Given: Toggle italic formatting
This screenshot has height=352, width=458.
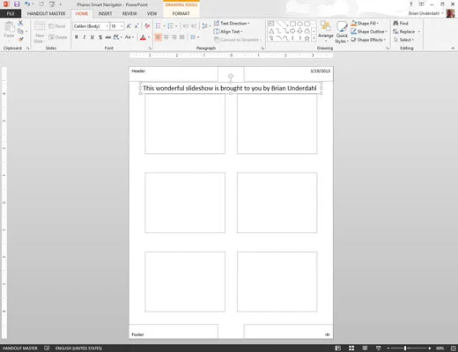Looking at the screenshot, I should 85,37.
